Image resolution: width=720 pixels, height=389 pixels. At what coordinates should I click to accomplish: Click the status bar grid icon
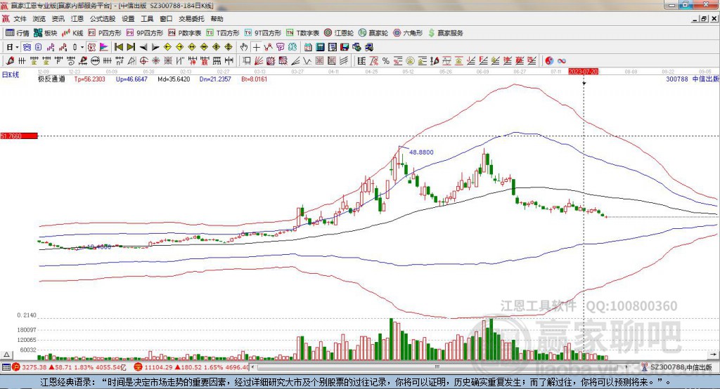click(x=6, y=367)
